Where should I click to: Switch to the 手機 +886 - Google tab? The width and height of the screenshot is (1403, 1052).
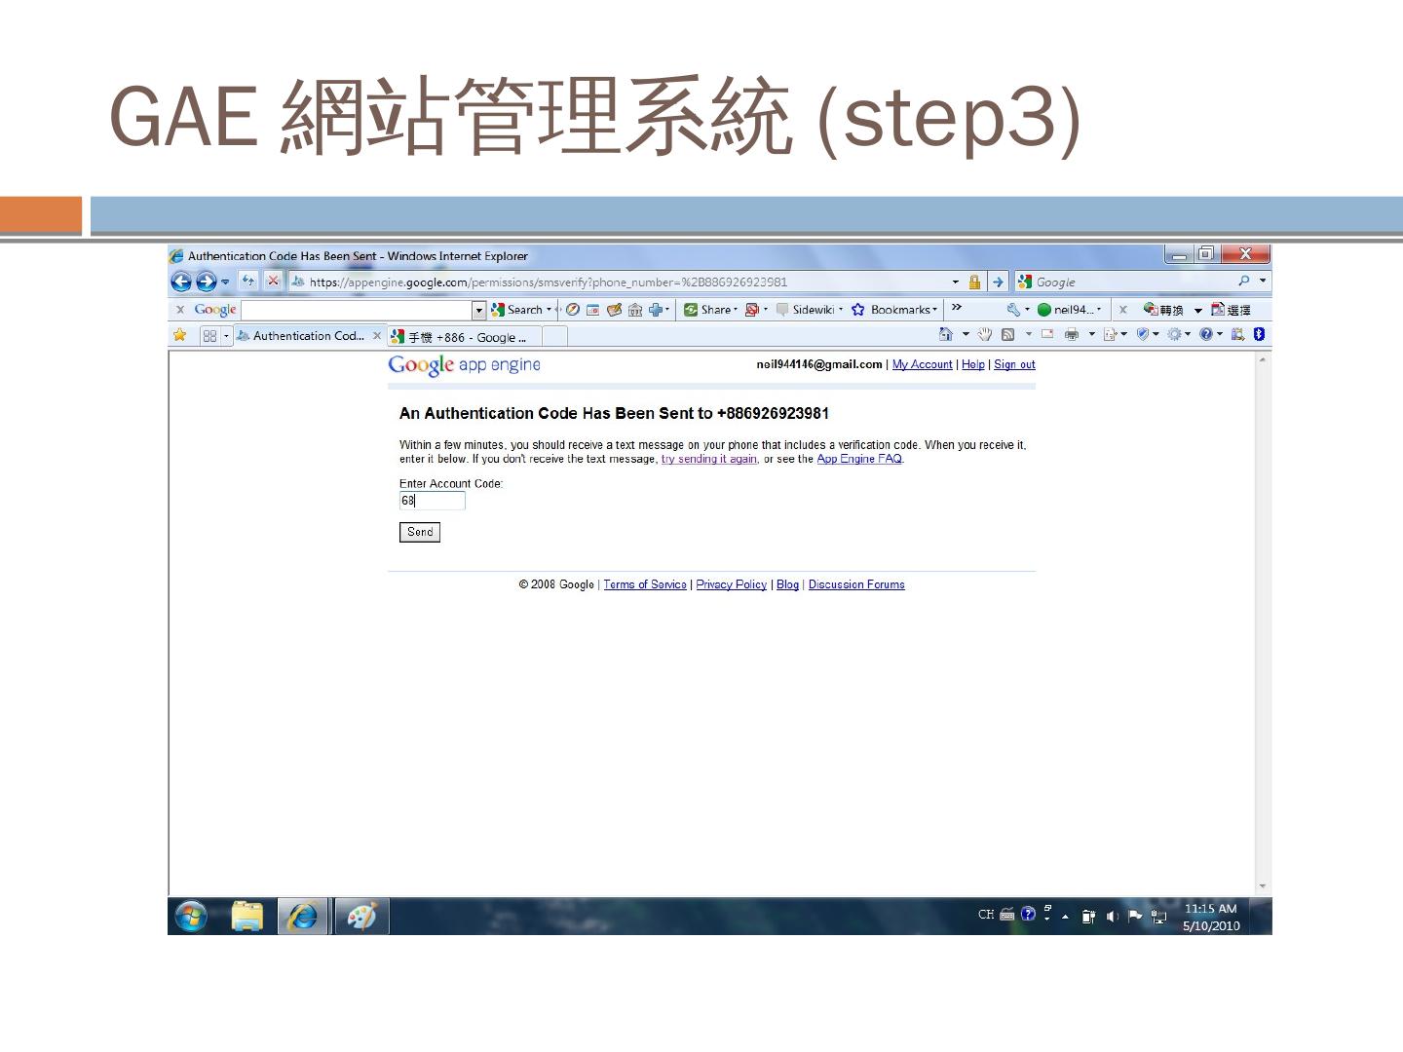(x=463, y=337)
